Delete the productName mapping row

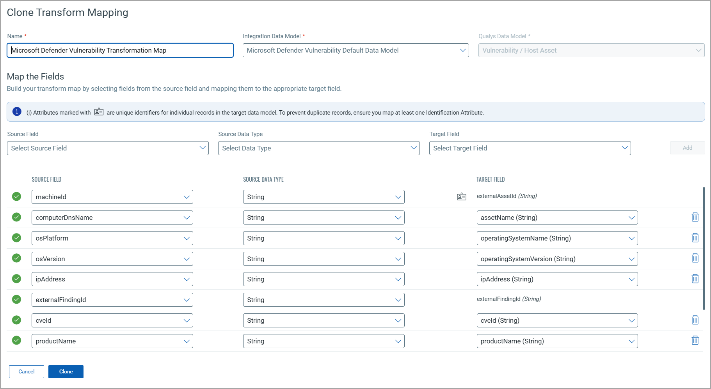click(x=695, y=340)
